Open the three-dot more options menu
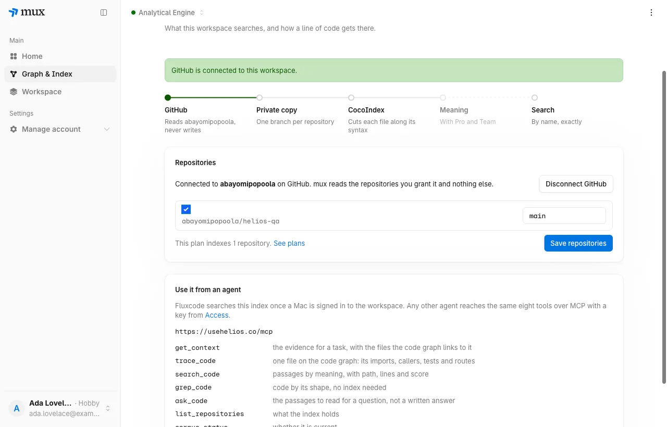Viewport: 667px width, 427px height. click(651, 12)
